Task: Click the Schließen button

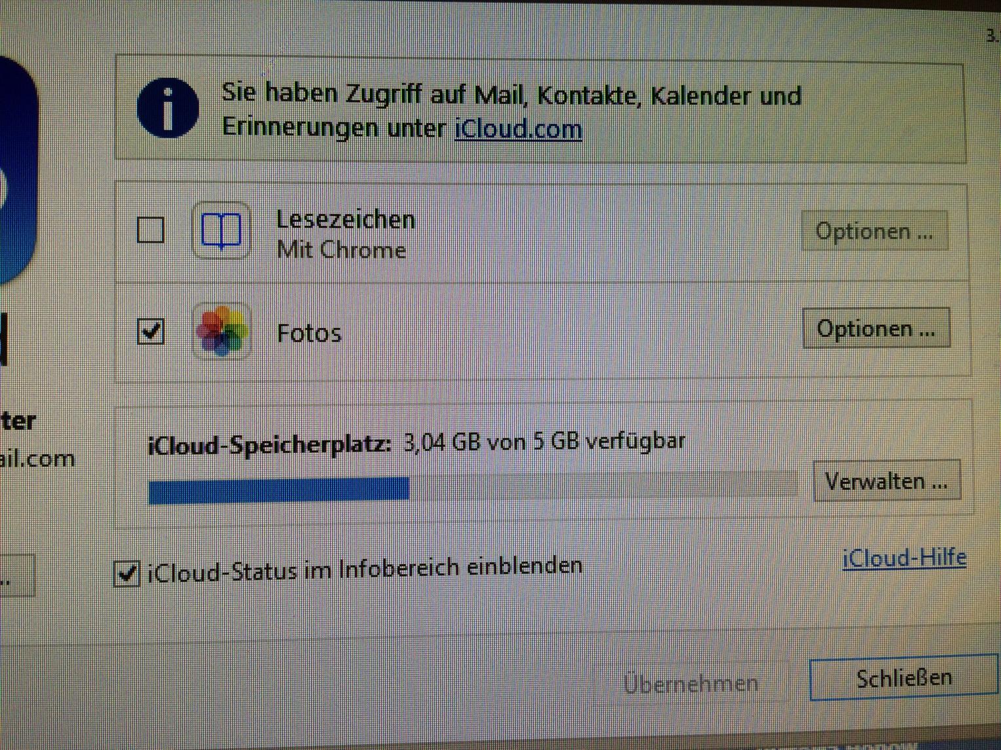Action: click(x=904, y=679)
